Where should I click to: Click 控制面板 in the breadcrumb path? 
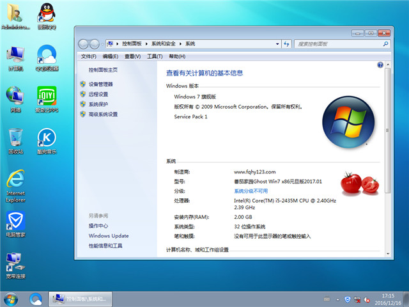point(132,44)
